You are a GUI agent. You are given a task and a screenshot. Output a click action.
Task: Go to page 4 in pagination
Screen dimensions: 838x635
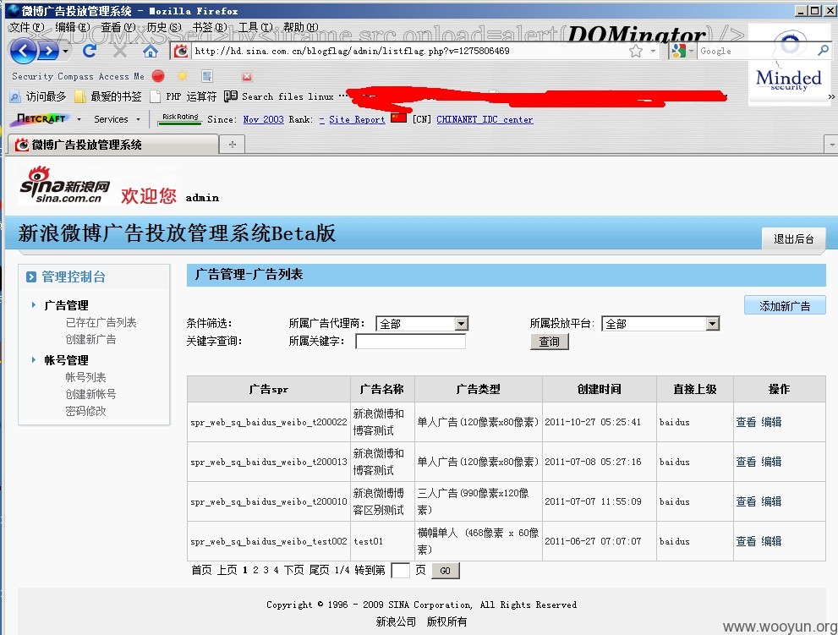tap(276, 570)
